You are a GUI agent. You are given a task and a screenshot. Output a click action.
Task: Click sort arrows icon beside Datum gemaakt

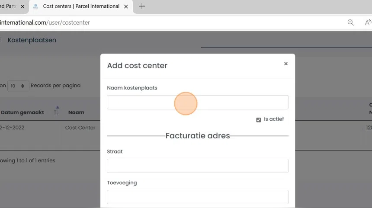56,112
